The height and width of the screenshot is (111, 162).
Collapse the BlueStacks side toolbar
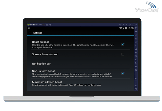click(x=136, y=25)
